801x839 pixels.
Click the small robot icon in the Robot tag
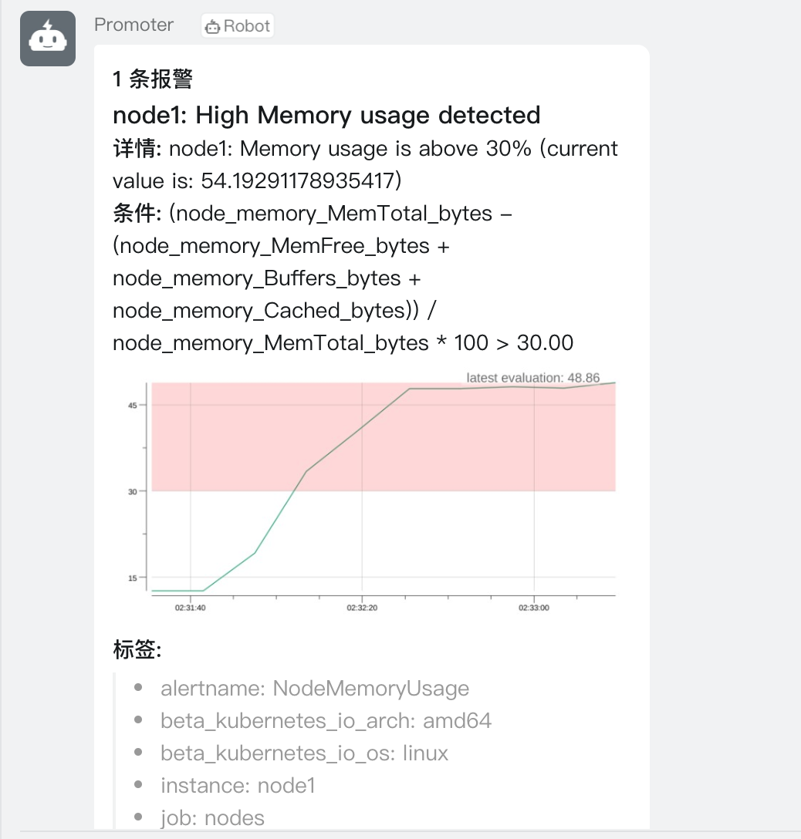(x=212, y=27)
